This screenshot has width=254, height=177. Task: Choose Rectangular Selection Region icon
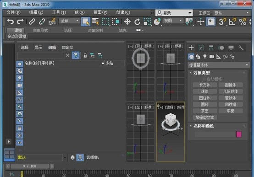click(x=105, y=21)
